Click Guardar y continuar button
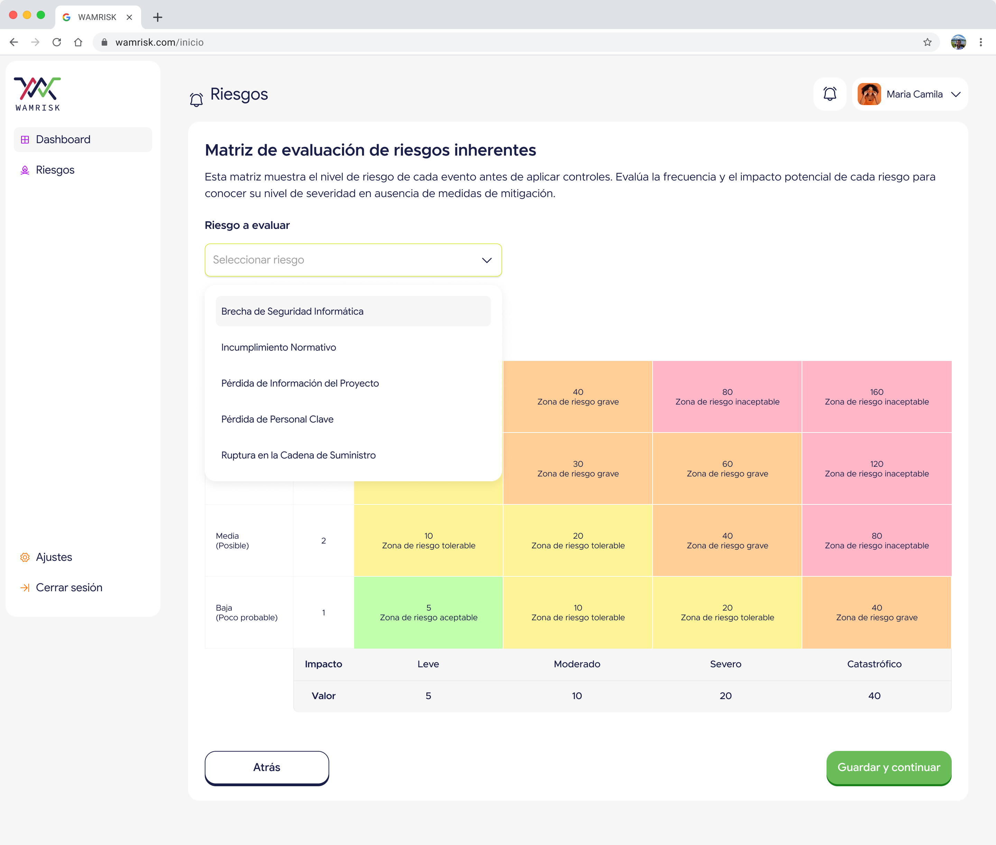Image resolution: width=996 pixels, height=845 pixels. [x=889, y=768]
